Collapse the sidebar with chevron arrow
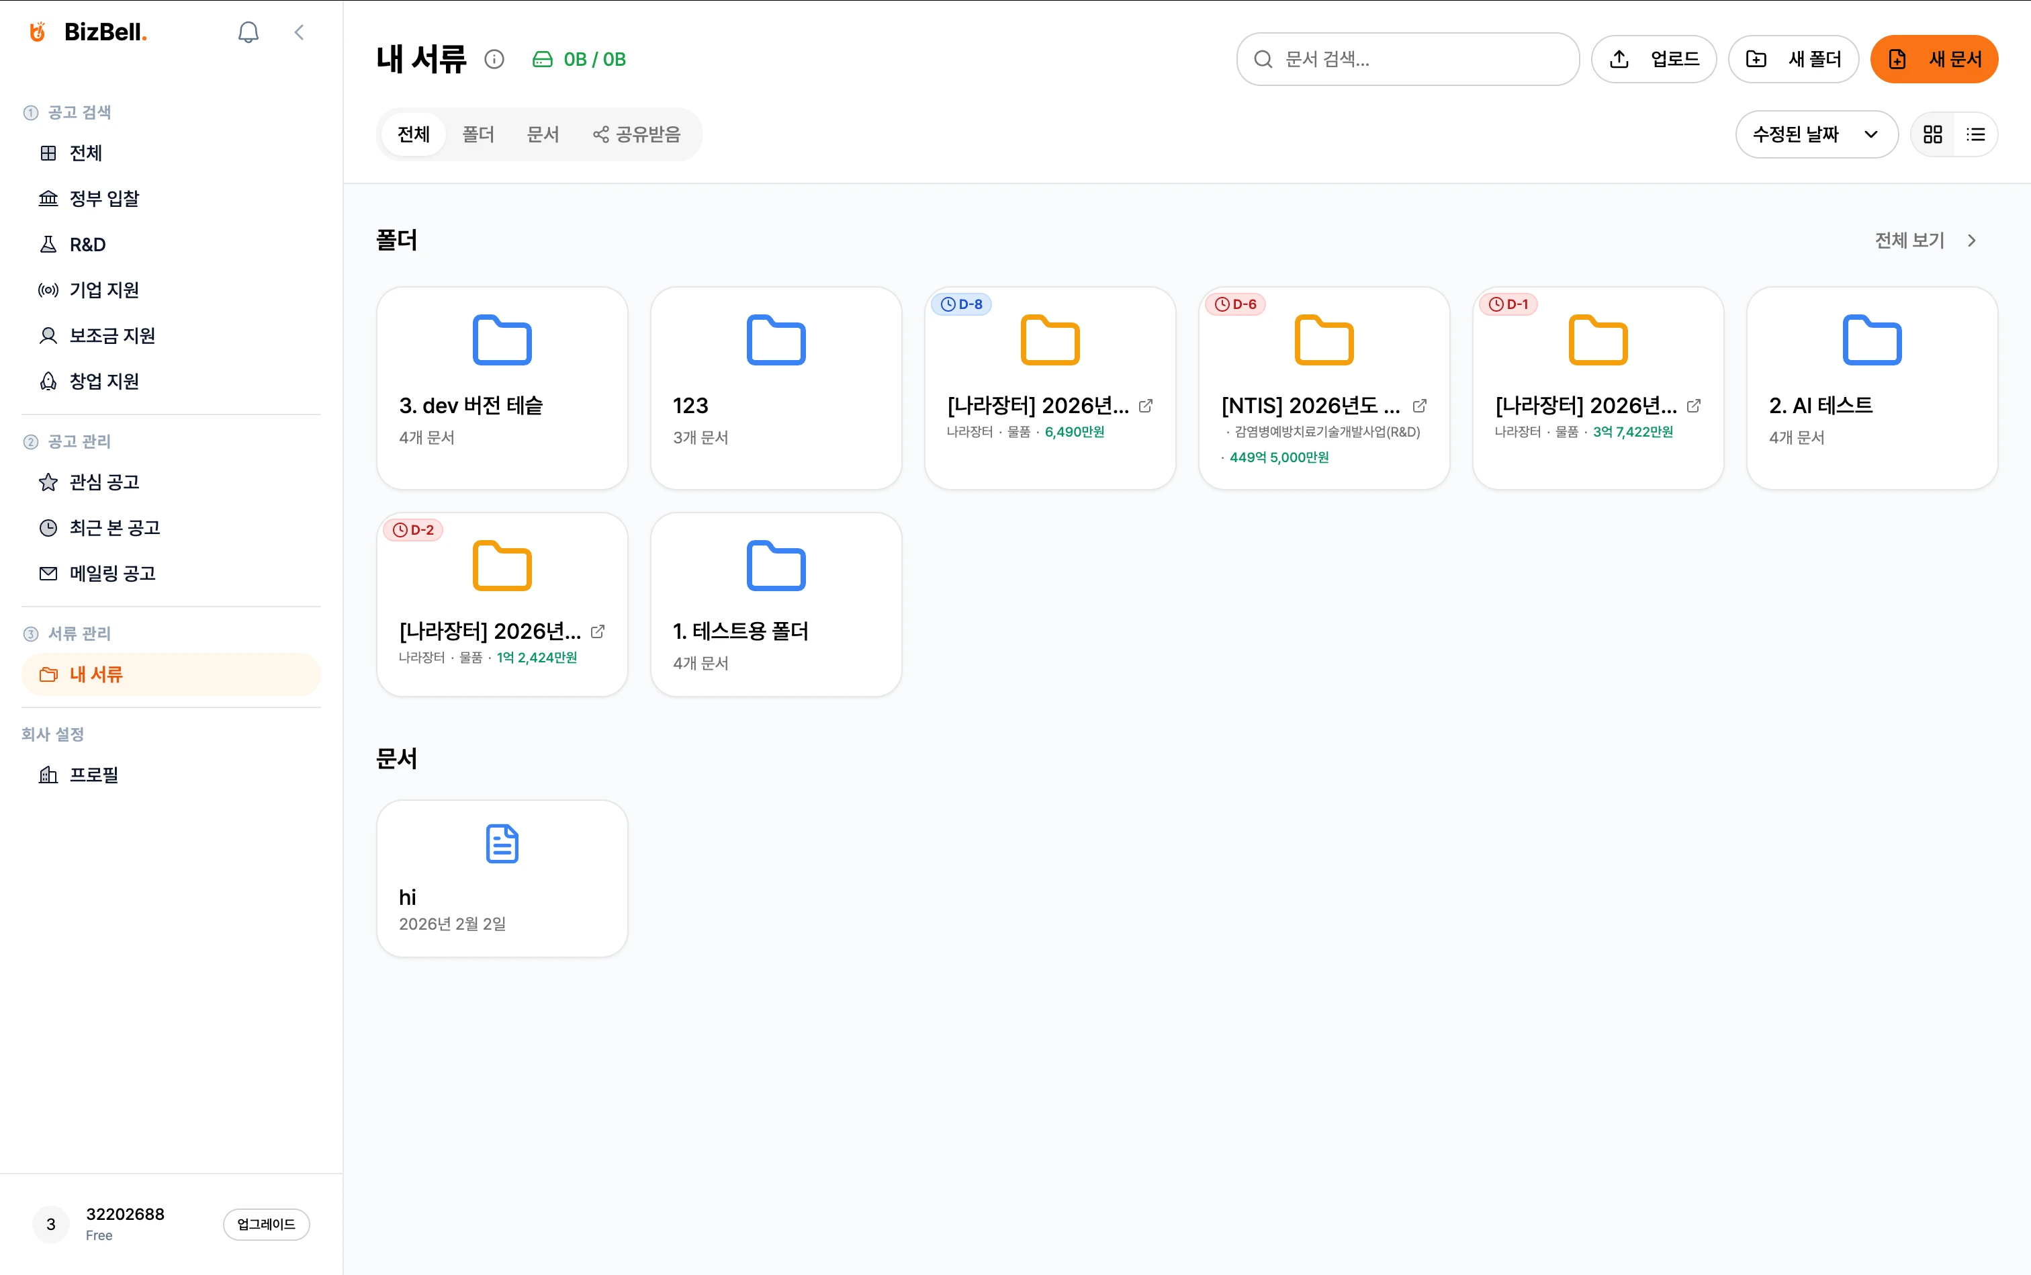2031x1275 pixels. 300,32
